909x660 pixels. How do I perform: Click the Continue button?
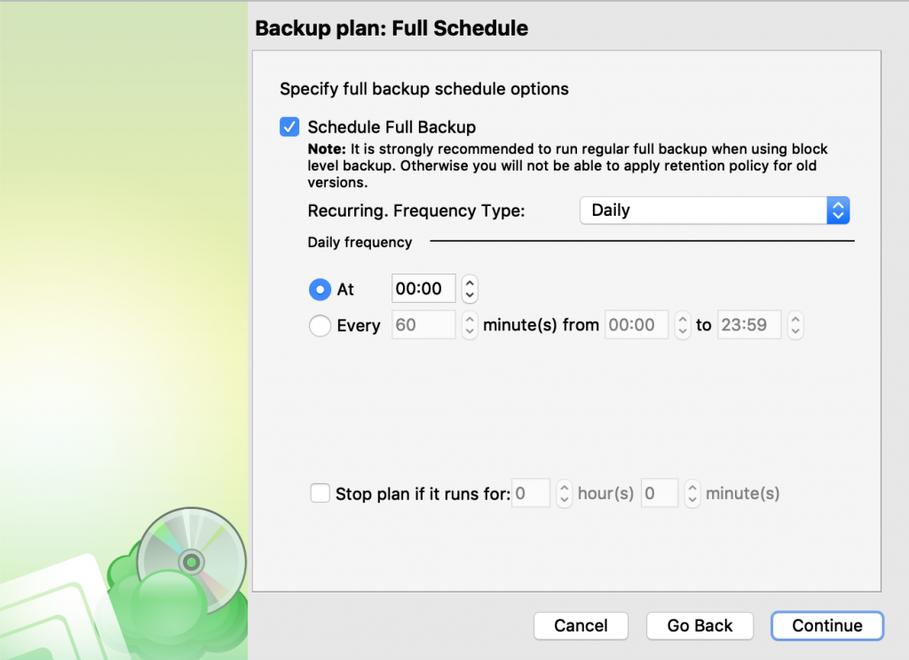click(826, 625)
